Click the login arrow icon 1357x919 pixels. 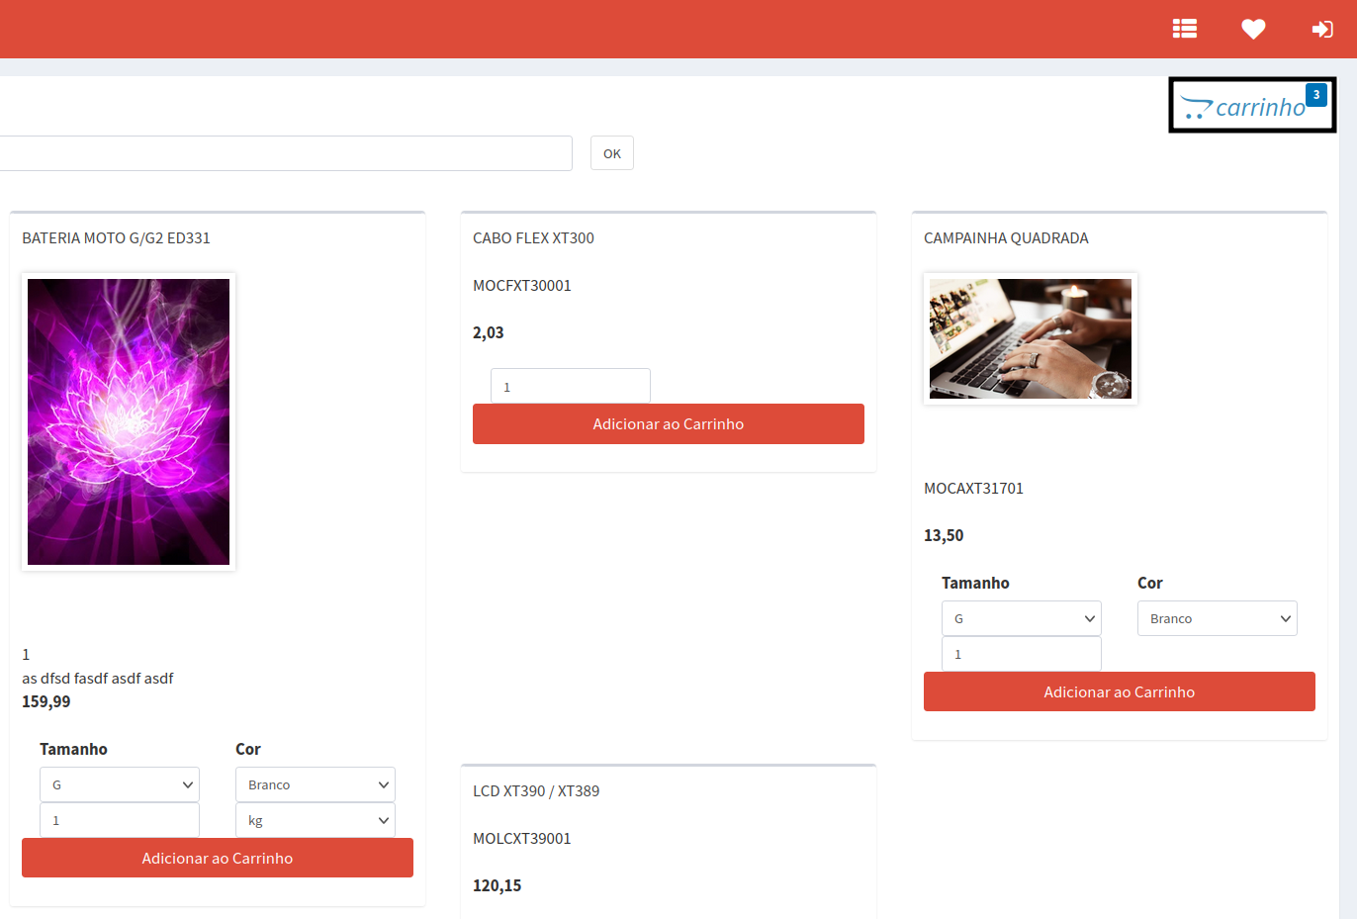point(1321,29)
